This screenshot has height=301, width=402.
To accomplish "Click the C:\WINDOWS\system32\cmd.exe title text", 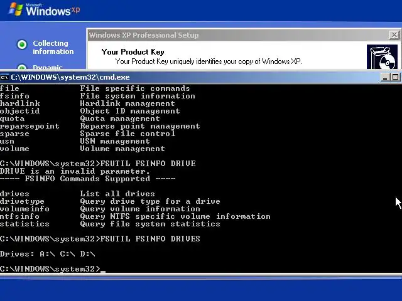I will point(70,77).
